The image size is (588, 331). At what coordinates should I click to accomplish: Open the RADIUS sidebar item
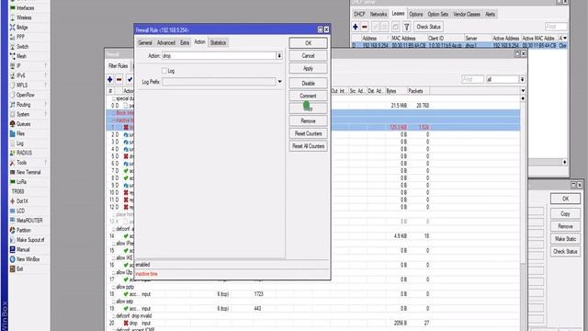coord(24,153)
